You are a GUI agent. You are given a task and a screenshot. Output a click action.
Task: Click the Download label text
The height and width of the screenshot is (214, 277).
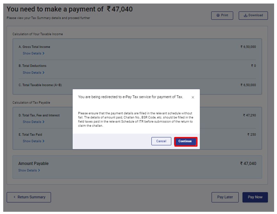tap(256, 15)
